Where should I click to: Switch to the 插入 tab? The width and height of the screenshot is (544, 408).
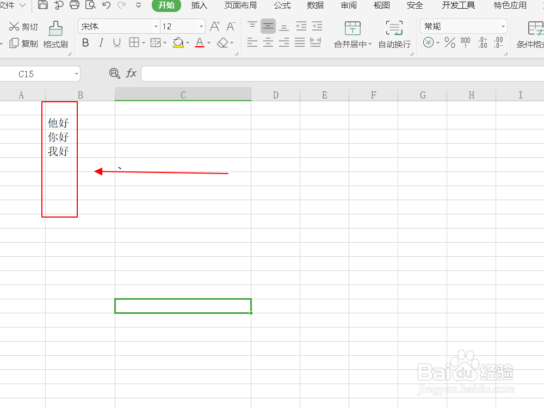click(199, 5)
